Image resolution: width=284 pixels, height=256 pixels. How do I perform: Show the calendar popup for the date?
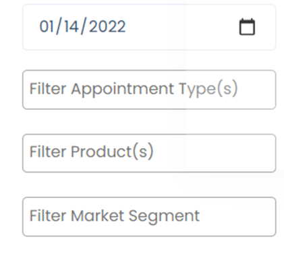coord(247,27)
